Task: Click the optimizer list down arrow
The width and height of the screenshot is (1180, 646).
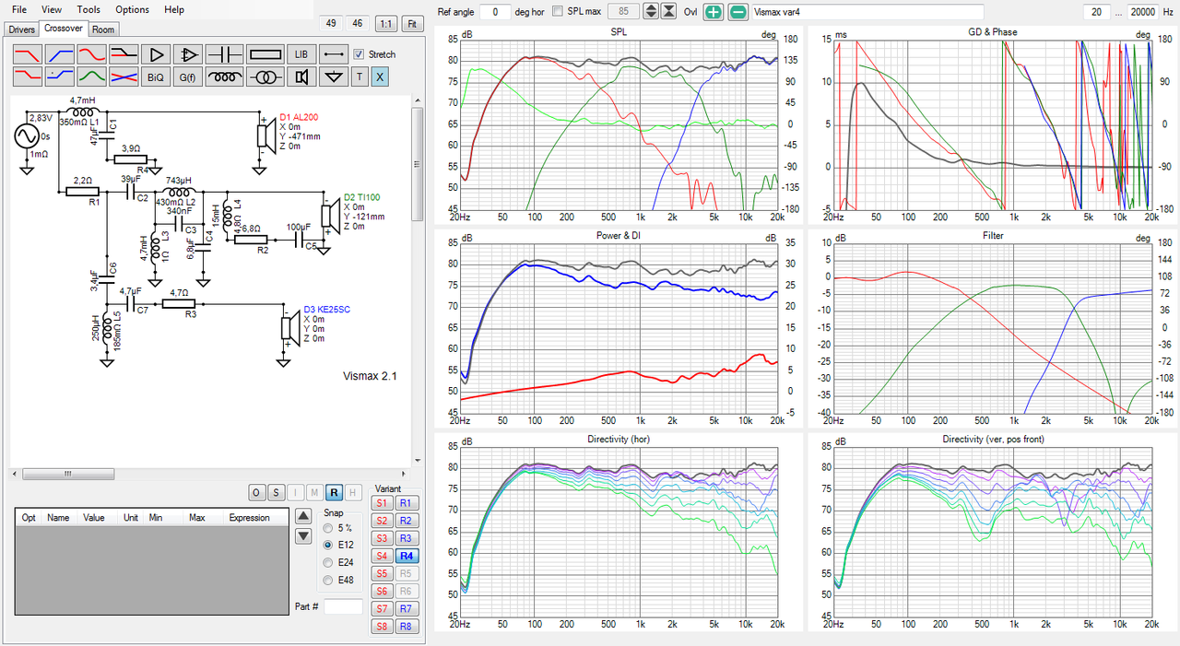Action: [302, 536]
